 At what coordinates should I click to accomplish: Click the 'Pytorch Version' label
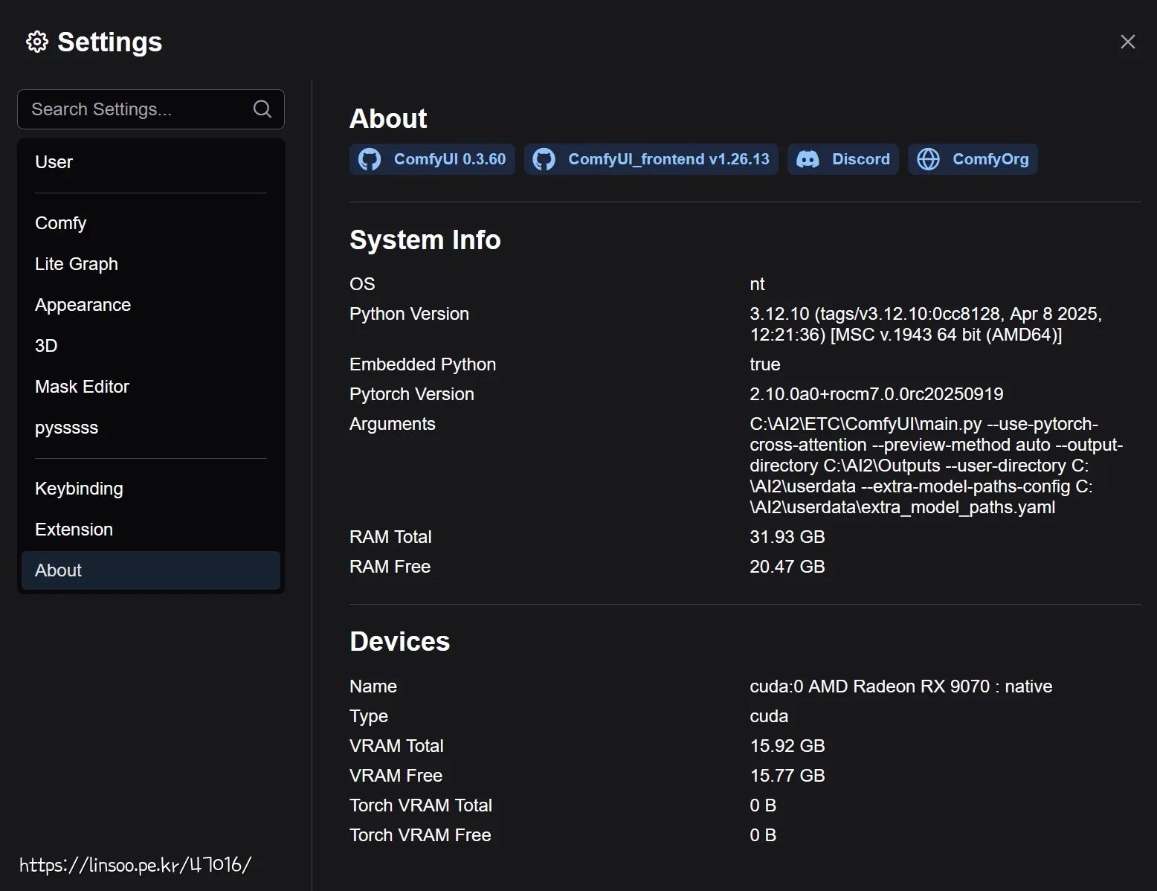(412, 394)
